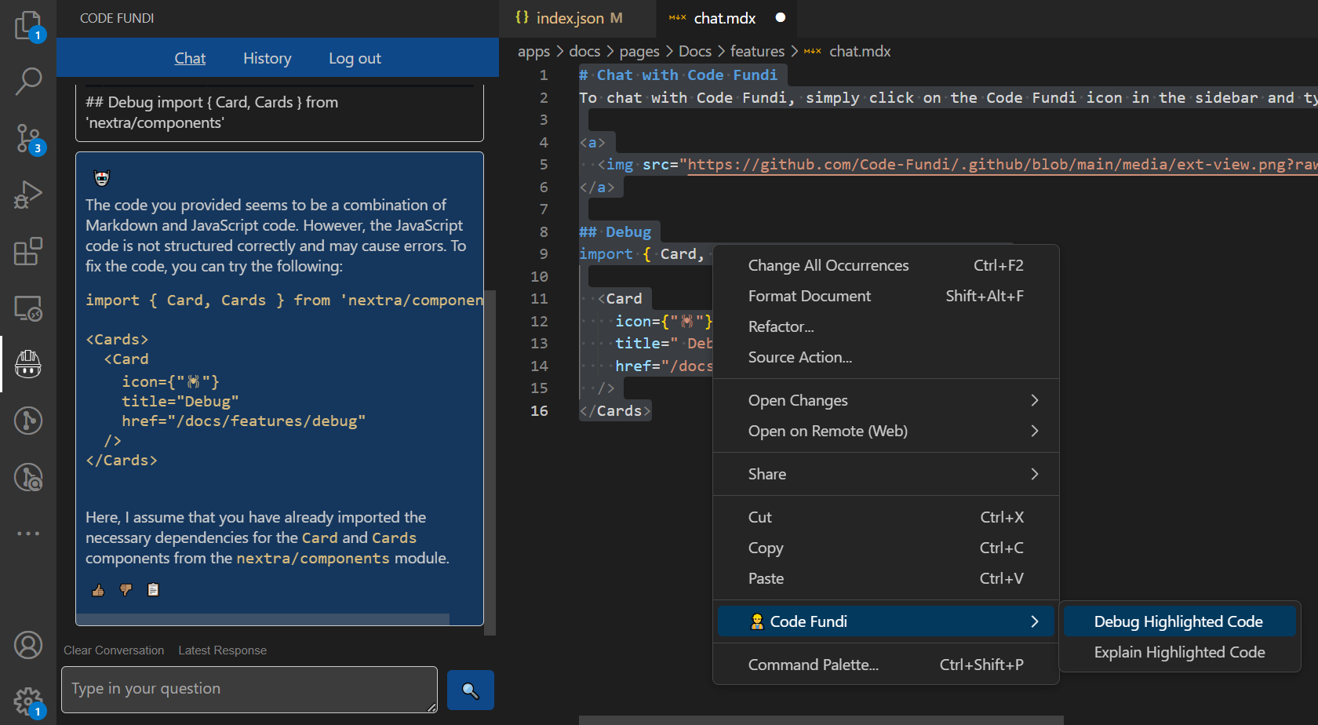Screen dimensions: 1318x725
Task: Click '# Chat with Code Fundi' heading line
Action: [679, 75]
